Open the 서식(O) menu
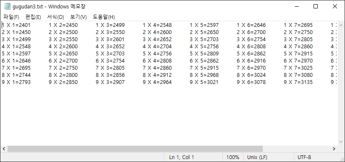The image size is (345, 162). click(55, 17)
